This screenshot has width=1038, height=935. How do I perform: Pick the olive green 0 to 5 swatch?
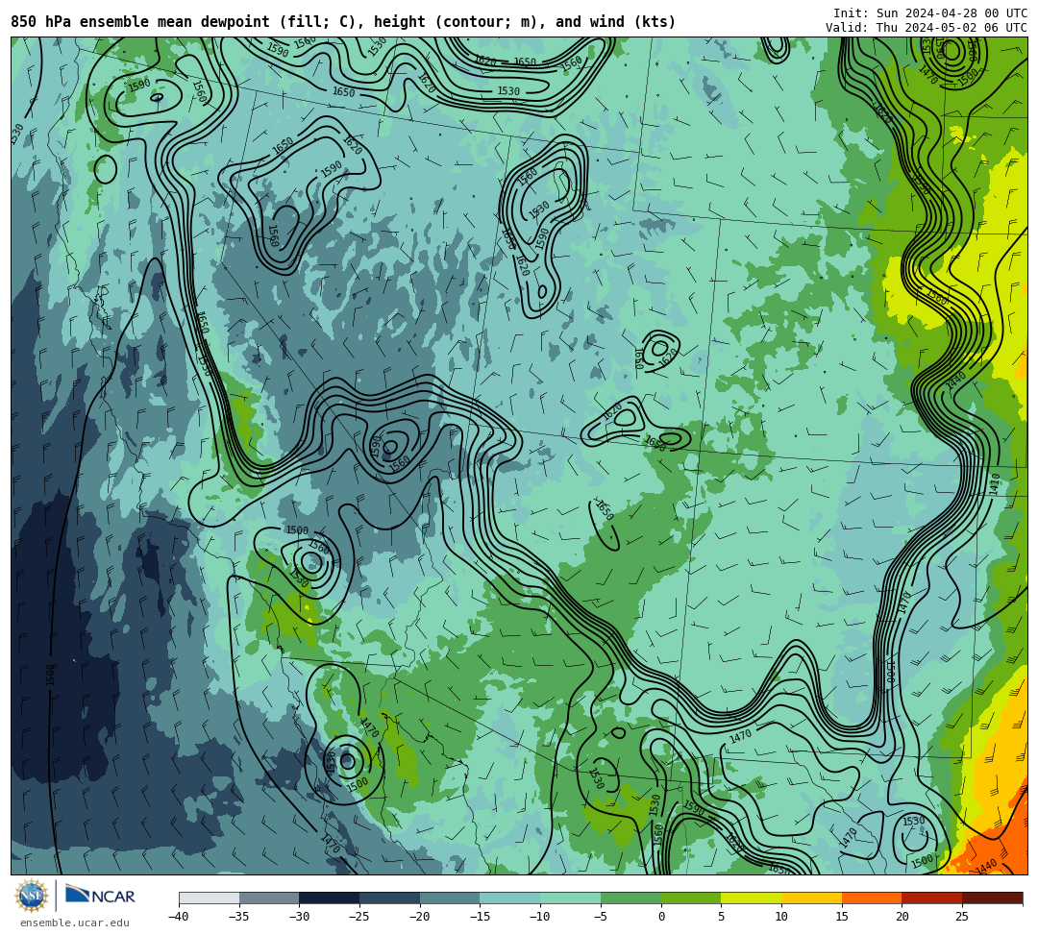[691, 898]
